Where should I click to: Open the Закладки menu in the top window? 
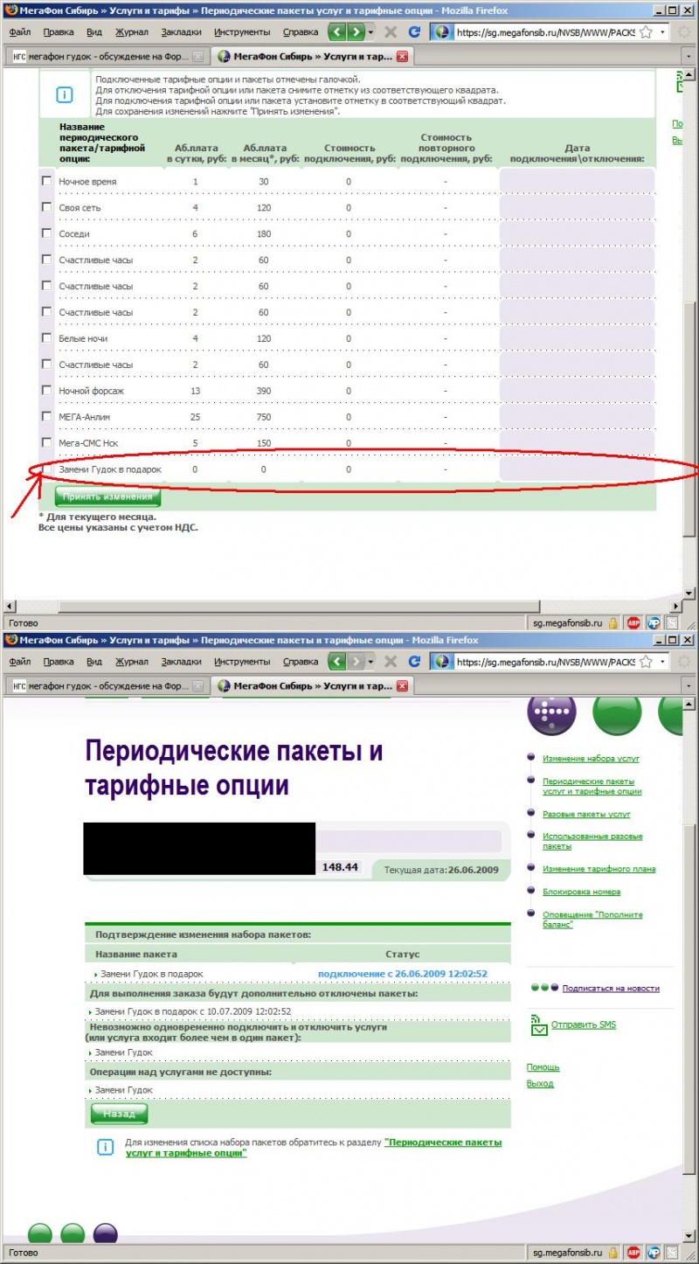(182, 31)
